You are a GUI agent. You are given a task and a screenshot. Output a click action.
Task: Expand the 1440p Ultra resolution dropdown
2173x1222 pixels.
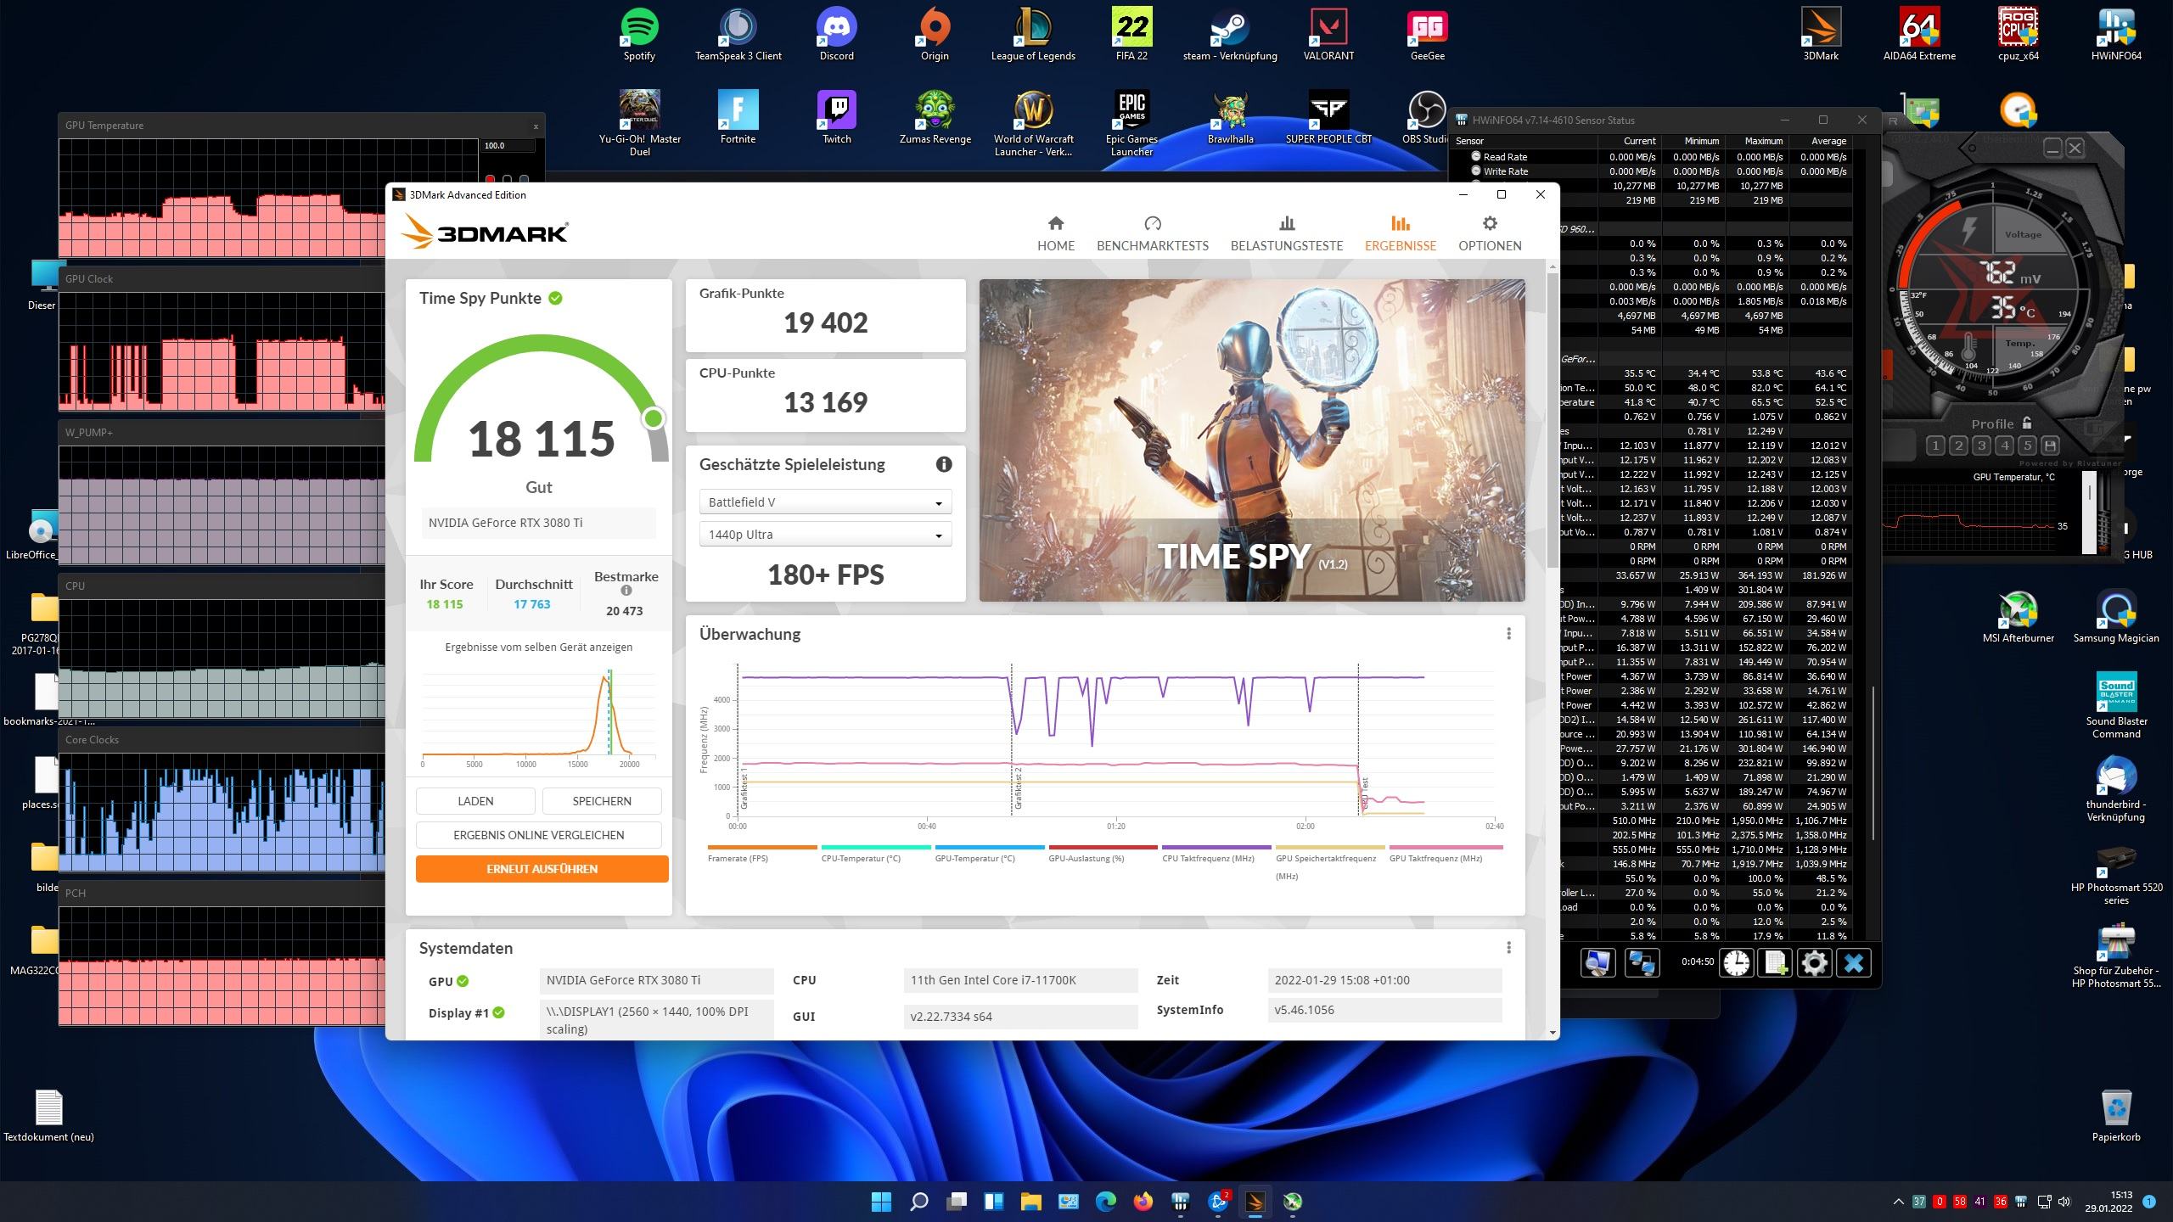coord(825,535)
